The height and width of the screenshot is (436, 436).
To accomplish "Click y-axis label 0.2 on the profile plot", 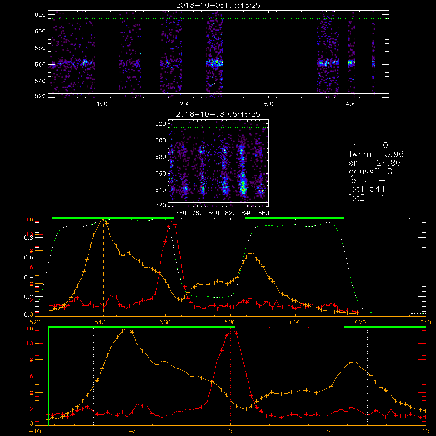I will click(x=28, y=296).
